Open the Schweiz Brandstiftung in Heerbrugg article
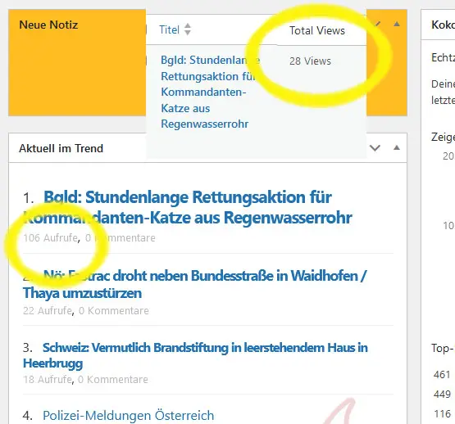455x424 pixels. pyautogui.click(x=195, y=355)
